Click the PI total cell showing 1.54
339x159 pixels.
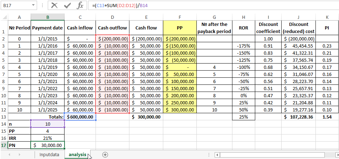point(327,117)
